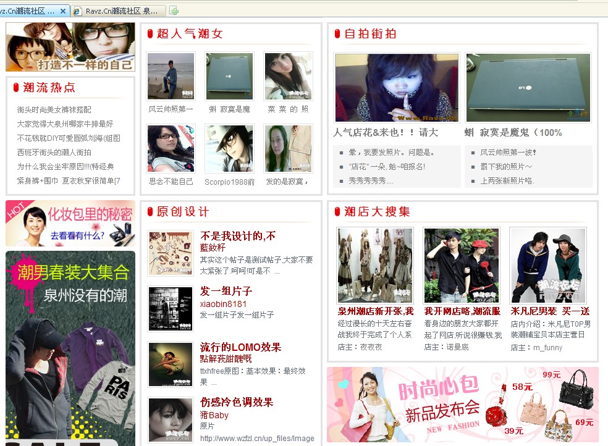608x446 pixels.
Task: Click title 伤感冷色调效果
Action: click(237, 402)
